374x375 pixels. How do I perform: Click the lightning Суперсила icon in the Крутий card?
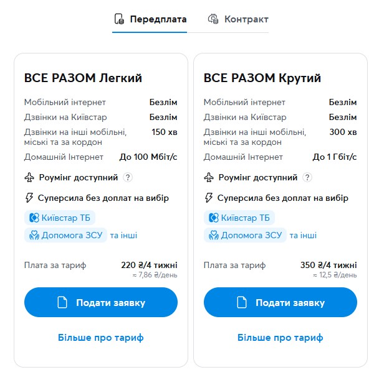point(208,198)
